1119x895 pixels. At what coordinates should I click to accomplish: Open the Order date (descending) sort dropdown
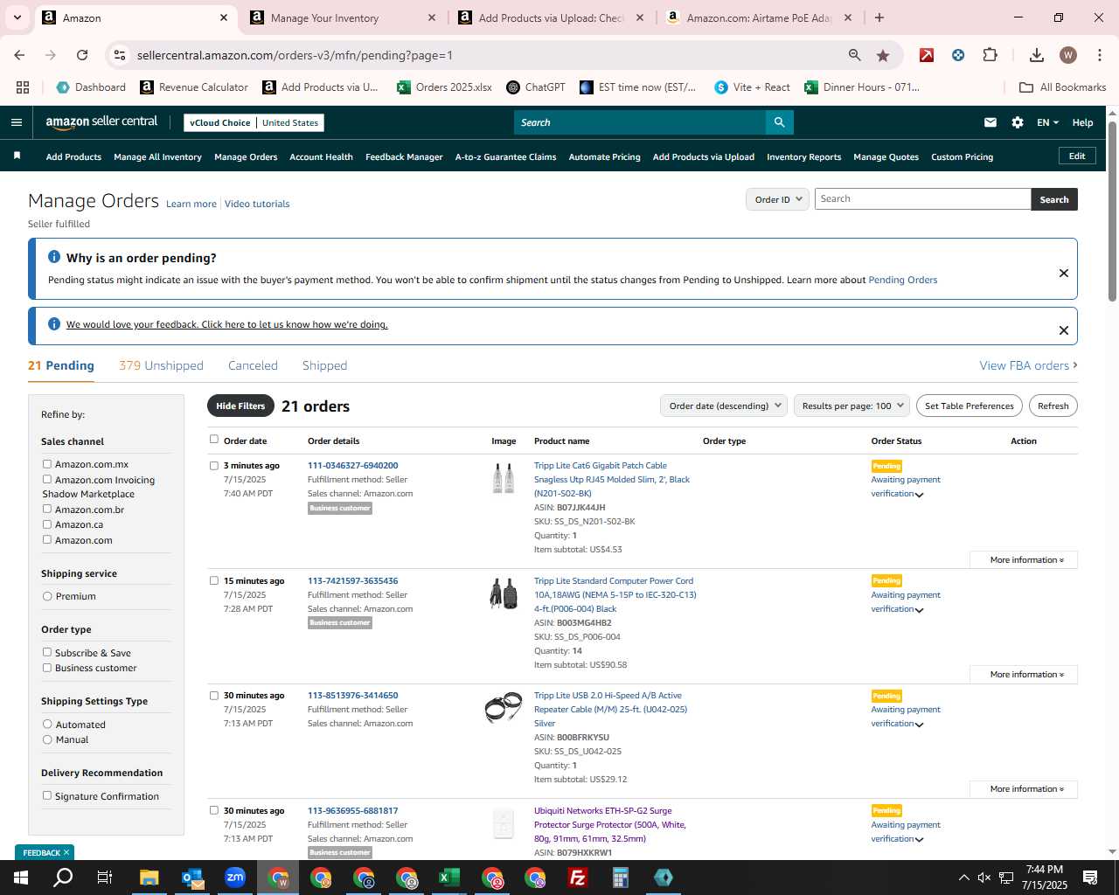pos(724,406)
